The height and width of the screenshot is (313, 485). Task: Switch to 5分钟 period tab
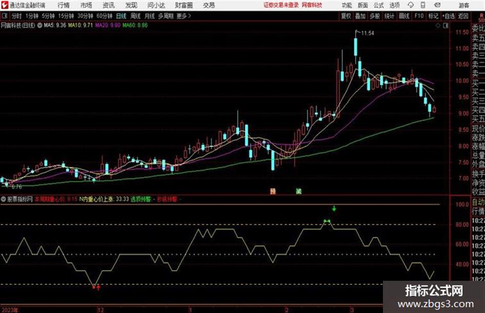tap(48, 16)
